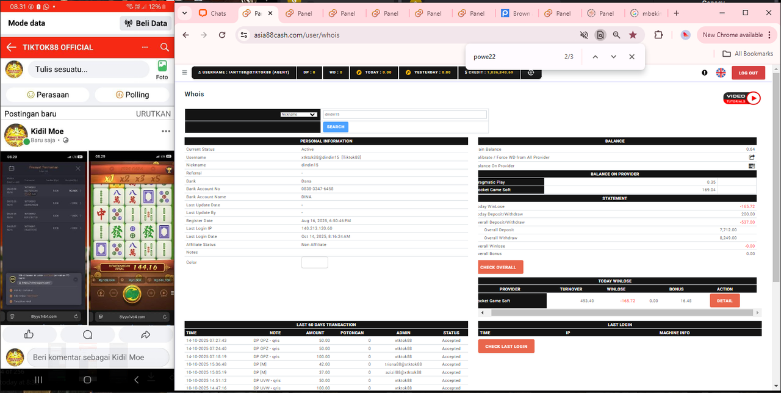Screen dimensions: 781x393
Task: Click the info icon beside the flag
Action: pos(705,73)
